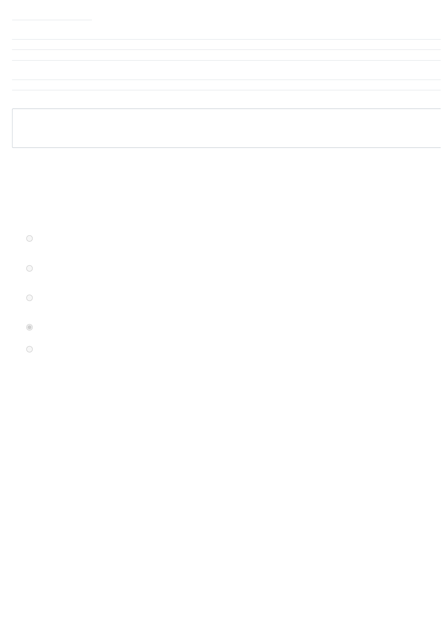Select the last radio button option
This screenshot has width=441, height=637.
click(x=29, y=349)
